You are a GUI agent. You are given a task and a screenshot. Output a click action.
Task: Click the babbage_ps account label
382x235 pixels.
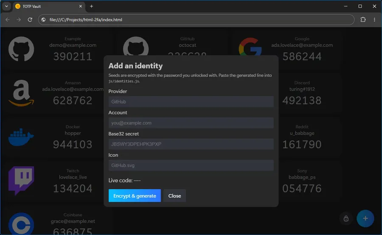point(302,177)
